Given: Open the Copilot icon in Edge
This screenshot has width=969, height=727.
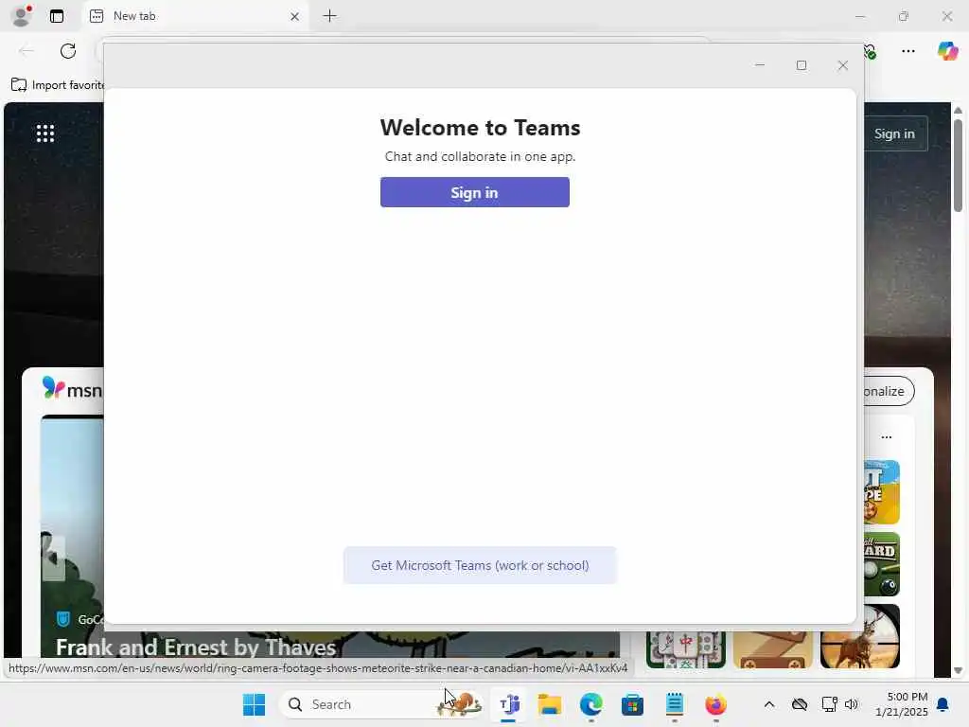Looking at the screenshot, I should click(x=947, y=51).
